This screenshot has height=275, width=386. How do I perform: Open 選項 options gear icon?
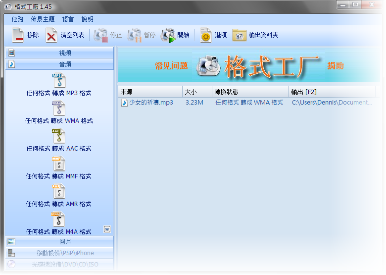tap(205, 35)
